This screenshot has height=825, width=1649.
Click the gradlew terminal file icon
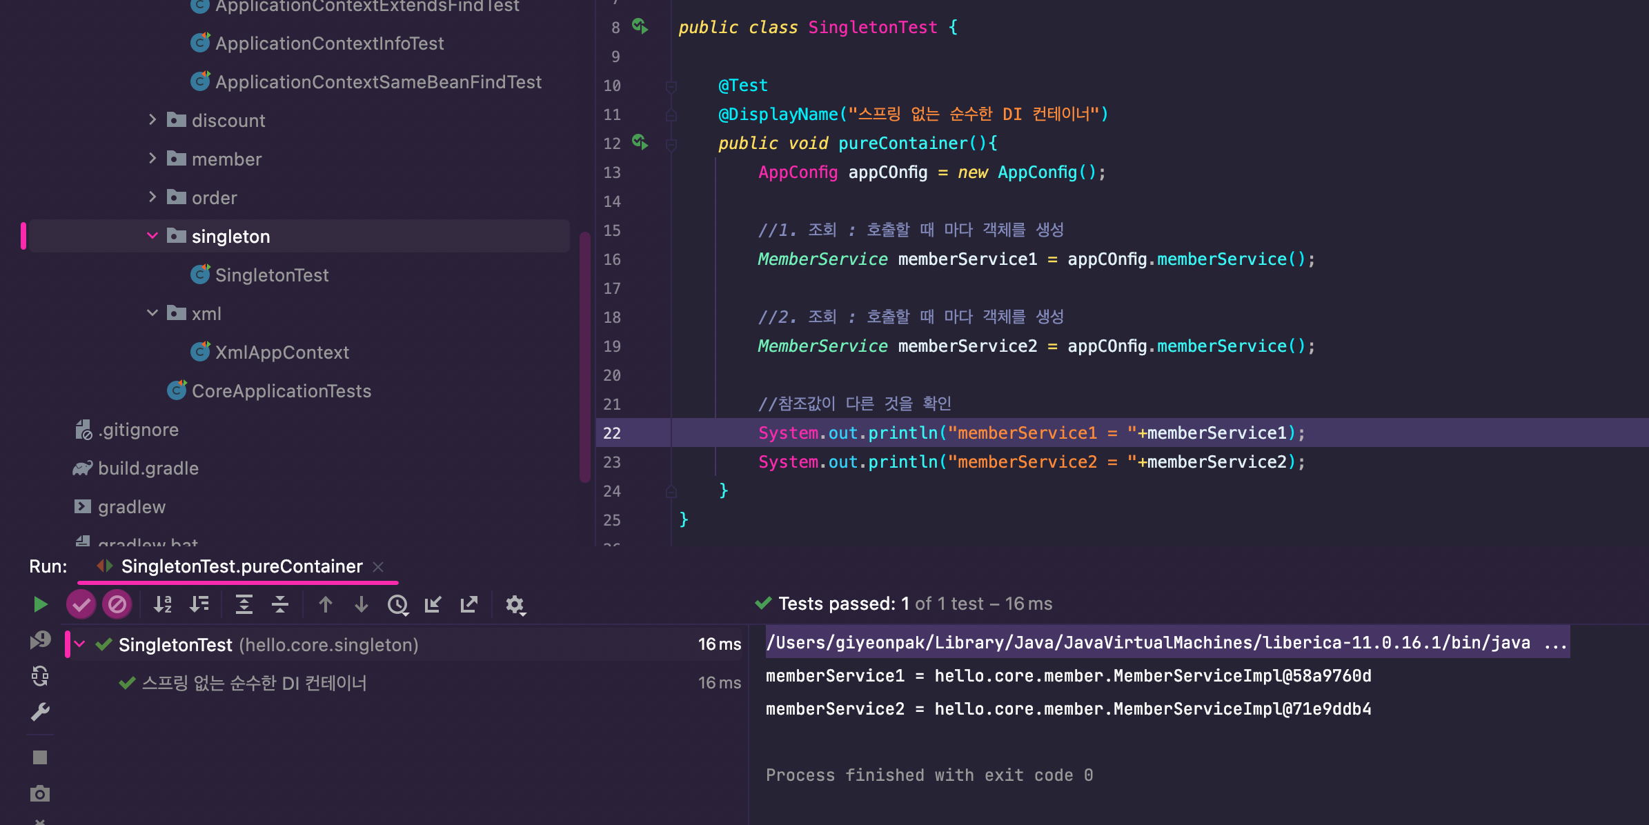pyautogui.click(x=83, y=506)
